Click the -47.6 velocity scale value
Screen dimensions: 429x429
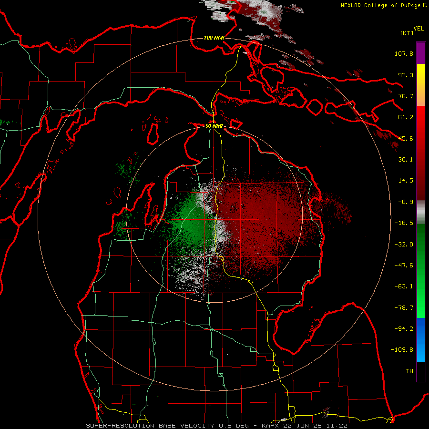click(x=404, y=266)
